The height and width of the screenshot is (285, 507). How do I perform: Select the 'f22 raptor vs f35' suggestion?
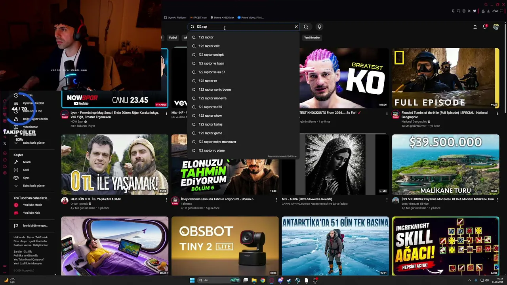[x=243, y=107]
